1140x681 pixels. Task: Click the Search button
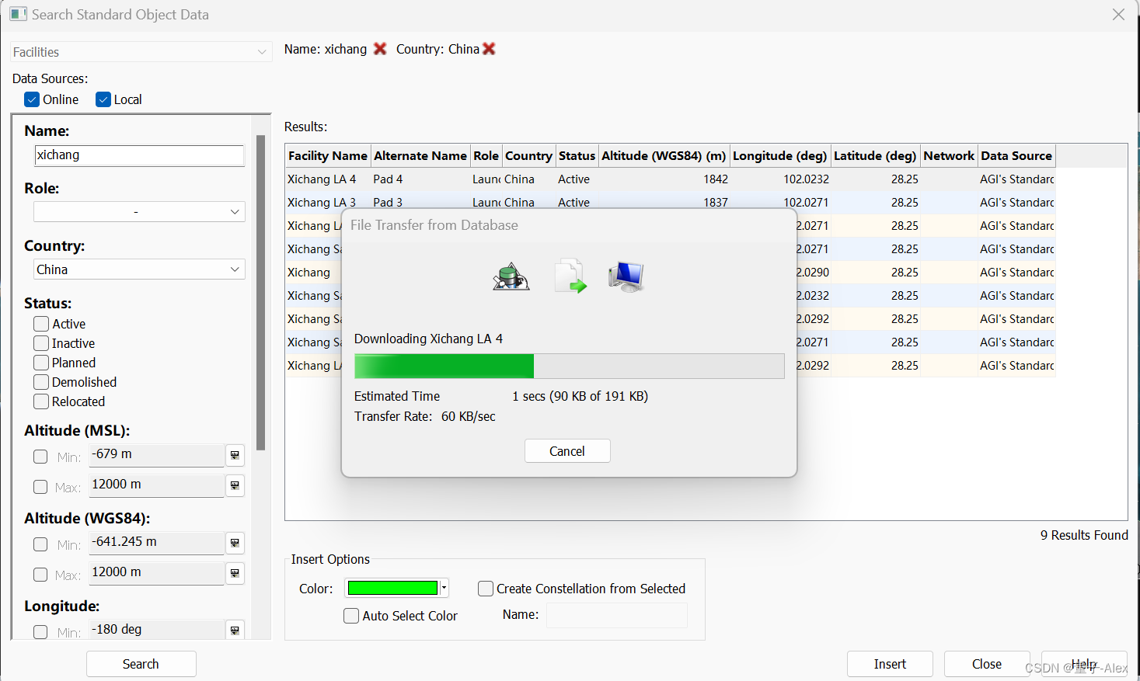pyautogui.click(x=141, y=664)
